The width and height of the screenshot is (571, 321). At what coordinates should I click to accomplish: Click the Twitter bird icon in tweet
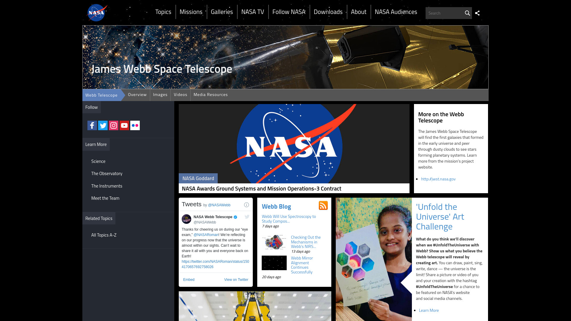click(247, 217)
